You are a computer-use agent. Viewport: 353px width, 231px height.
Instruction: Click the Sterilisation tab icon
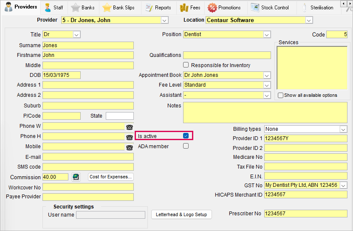click(305, 8)
